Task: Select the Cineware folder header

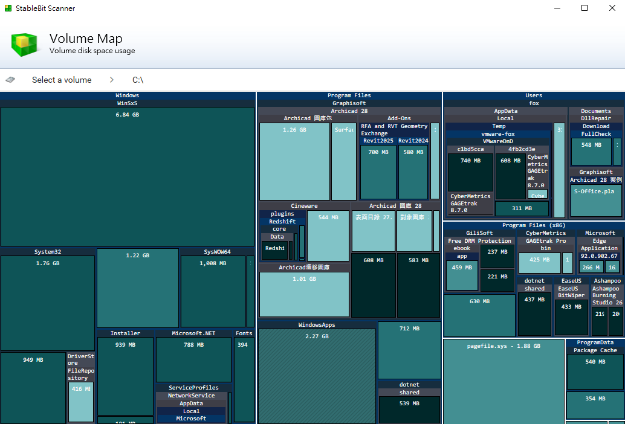Action: tap(304, 206)
